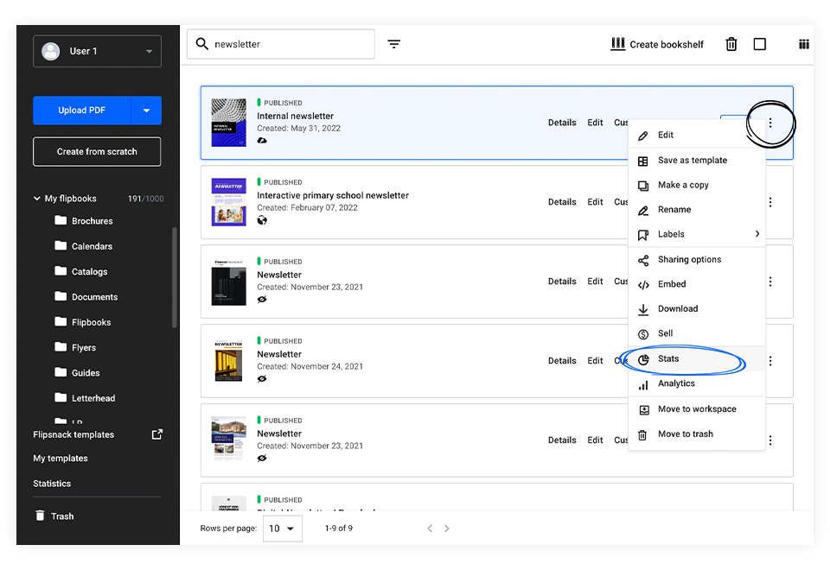The height and width of the screenshot is (570, 830).
Task: Toggle the select-all checkbox in the toolbar
Action: click(760, 44)
